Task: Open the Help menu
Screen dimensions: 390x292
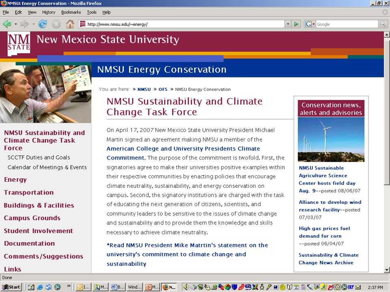Action: tap(106, 12)
